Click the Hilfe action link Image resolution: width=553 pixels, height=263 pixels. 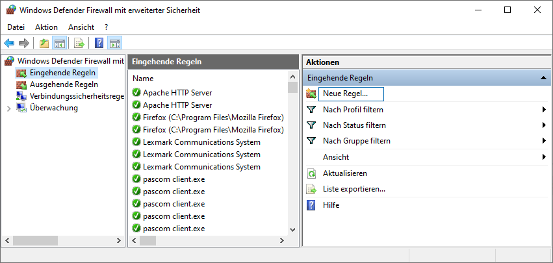(331, 205)
